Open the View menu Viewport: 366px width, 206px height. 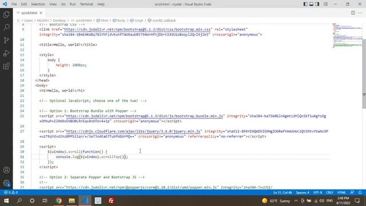click(53, 4)
